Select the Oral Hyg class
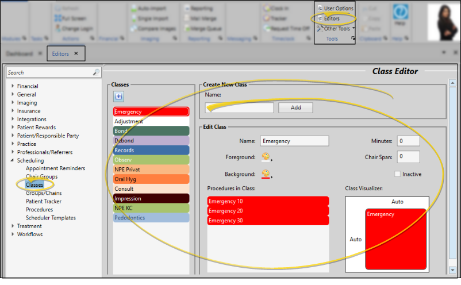 pyautogui.click(x=151, y=179)
